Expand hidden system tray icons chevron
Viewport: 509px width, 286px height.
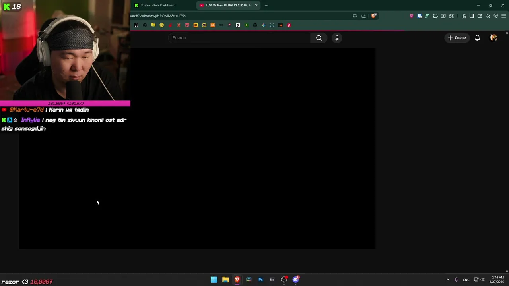click(447, 280)
